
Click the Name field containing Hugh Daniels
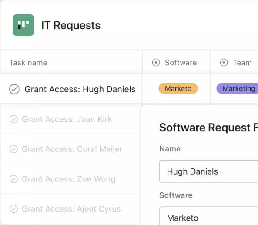209,171
